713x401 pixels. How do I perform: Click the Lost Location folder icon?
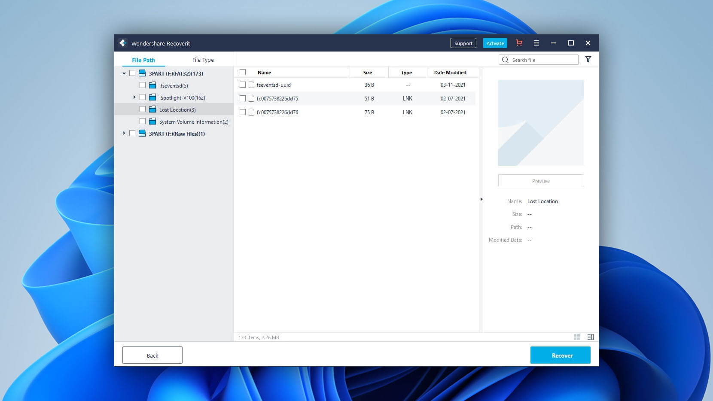pyautogui.click(x=152, y=109)
